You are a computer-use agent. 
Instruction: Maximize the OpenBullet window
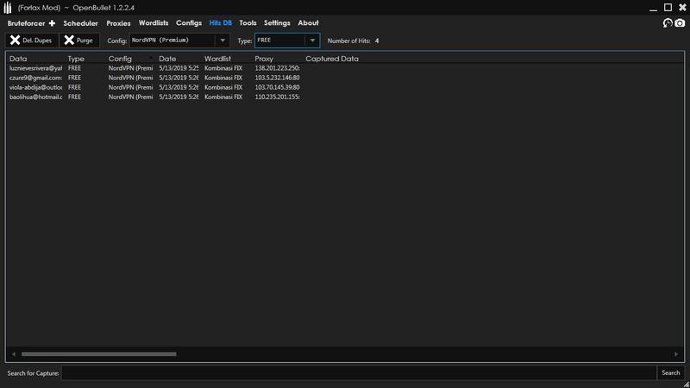point(668,8)
